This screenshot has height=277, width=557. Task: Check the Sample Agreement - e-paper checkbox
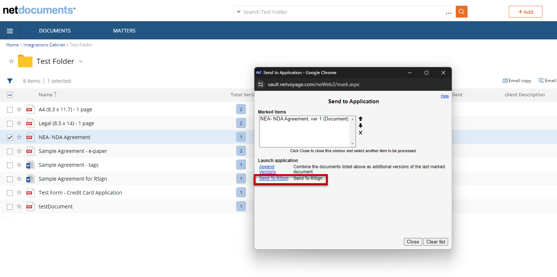(10, 151)
